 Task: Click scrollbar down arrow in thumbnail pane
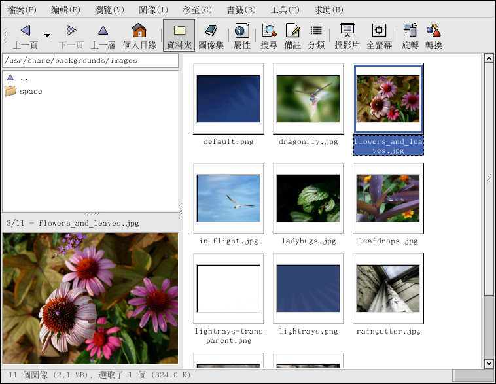coord(488,363)
